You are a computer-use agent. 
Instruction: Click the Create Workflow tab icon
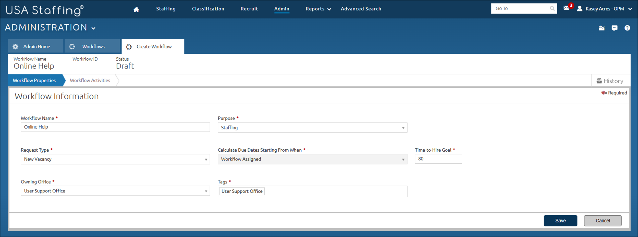click(129, 47)
